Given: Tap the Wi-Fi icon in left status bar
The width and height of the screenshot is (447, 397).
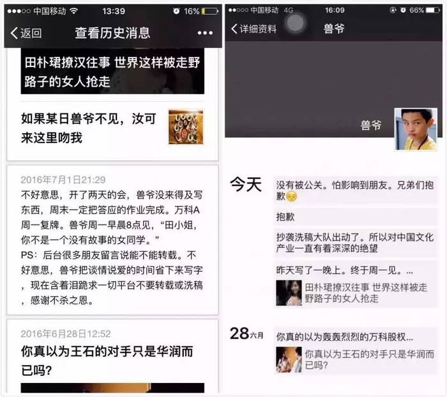Looking at the screenshot, I should (x=74, y=11).
